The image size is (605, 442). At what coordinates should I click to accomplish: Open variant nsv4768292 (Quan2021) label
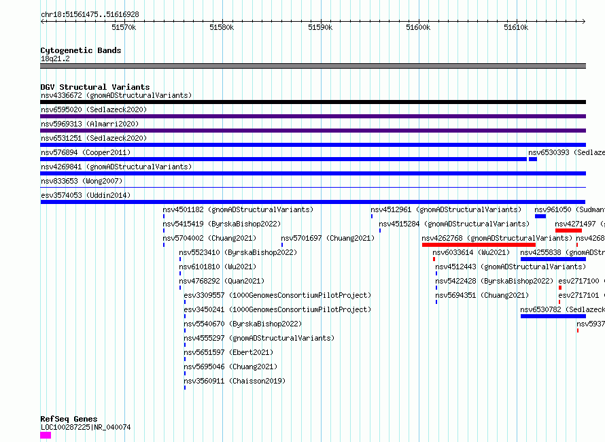pos(222,281)
